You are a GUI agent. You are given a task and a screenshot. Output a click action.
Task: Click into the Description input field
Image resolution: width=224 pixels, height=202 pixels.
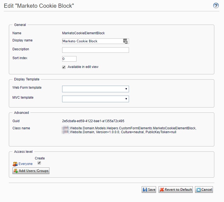(95, 50)
